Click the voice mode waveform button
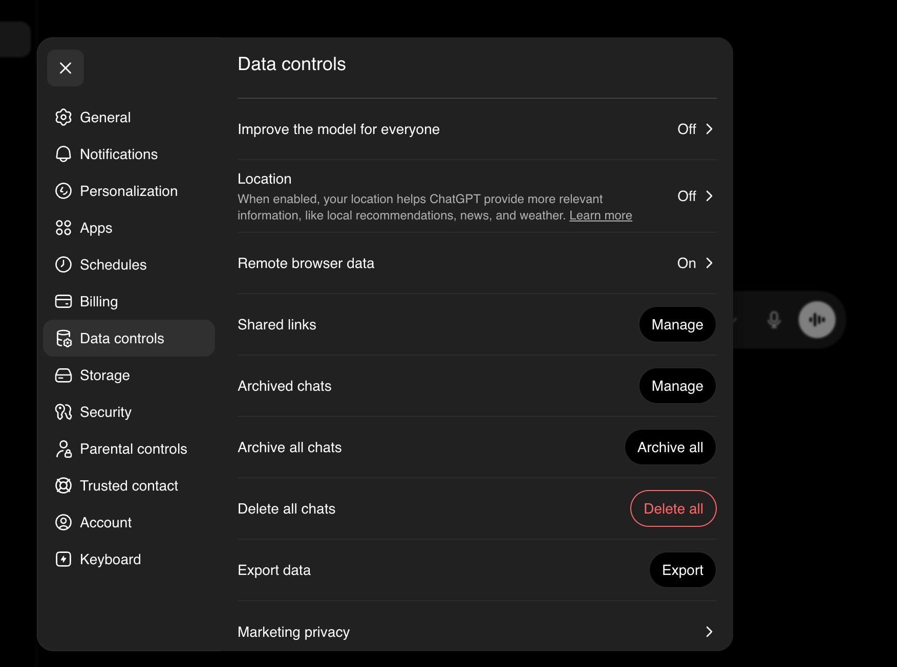The image size is (897, 667). 817,320
